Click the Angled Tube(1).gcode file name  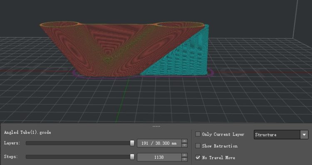27,133
